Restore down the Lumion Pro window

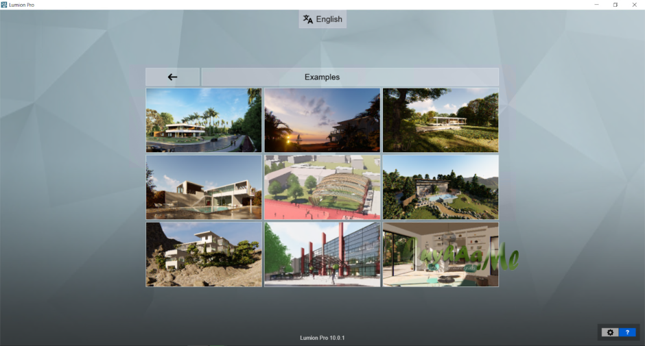(615, 5)
